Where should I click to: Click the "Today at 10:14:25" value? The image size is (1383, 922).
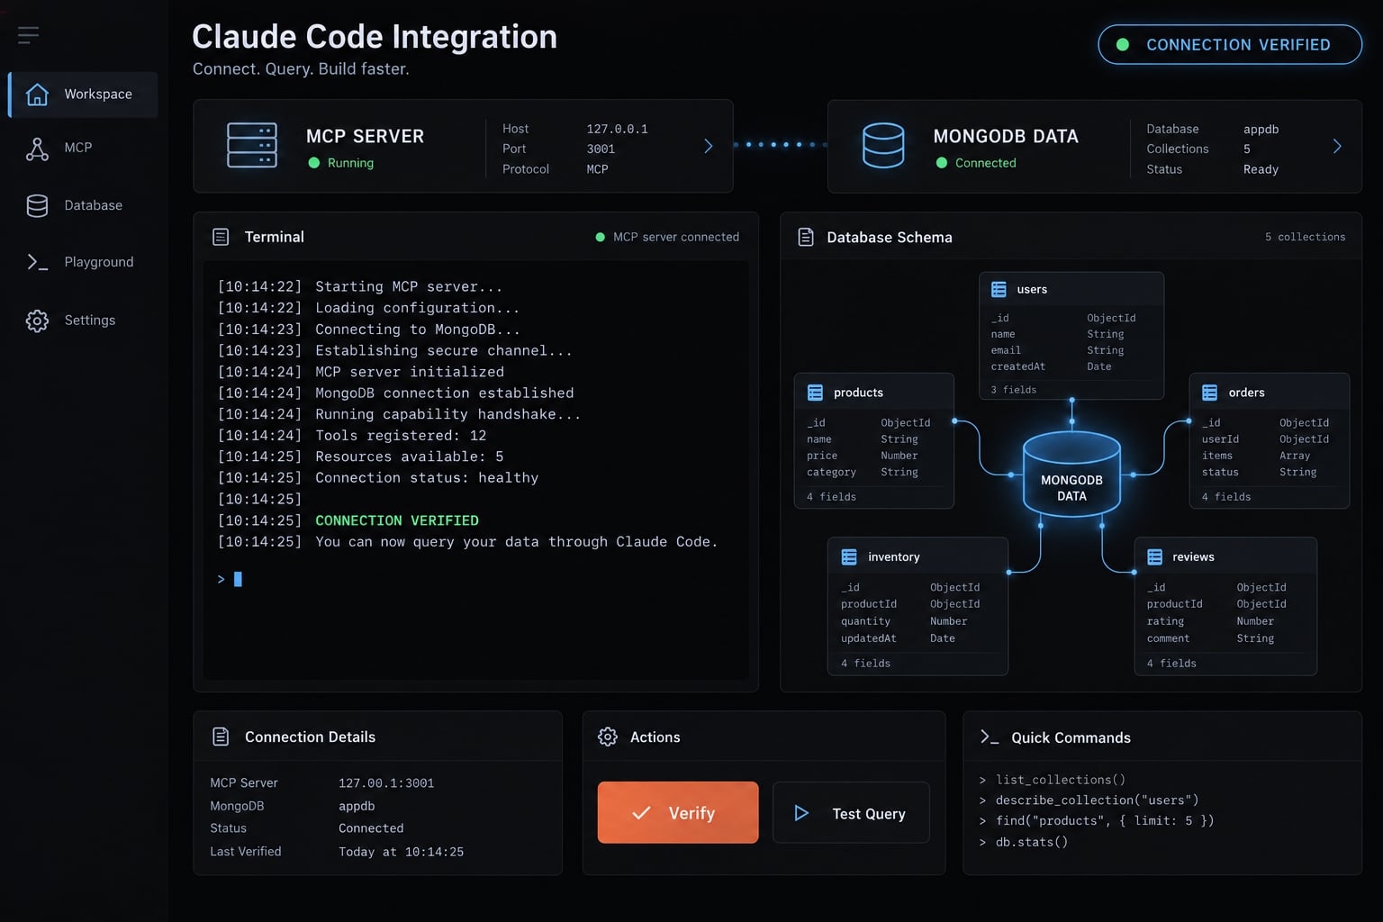402,852
